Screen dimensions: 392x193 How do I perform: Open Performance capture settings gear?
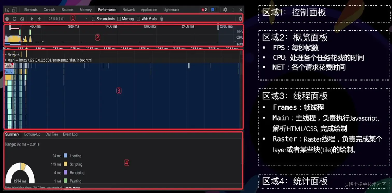click(240, 19)
